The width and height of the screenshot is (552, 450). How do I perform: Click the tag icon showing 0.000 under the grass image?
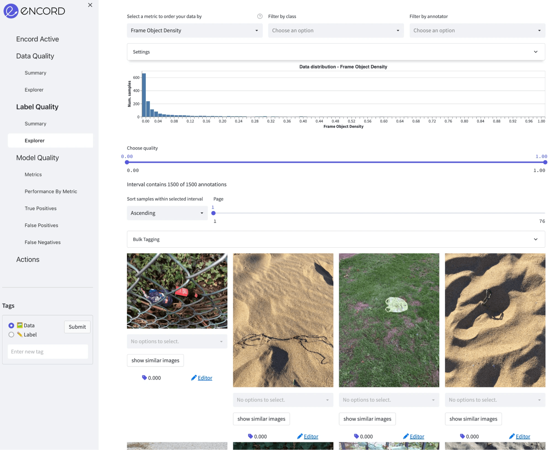356,436
